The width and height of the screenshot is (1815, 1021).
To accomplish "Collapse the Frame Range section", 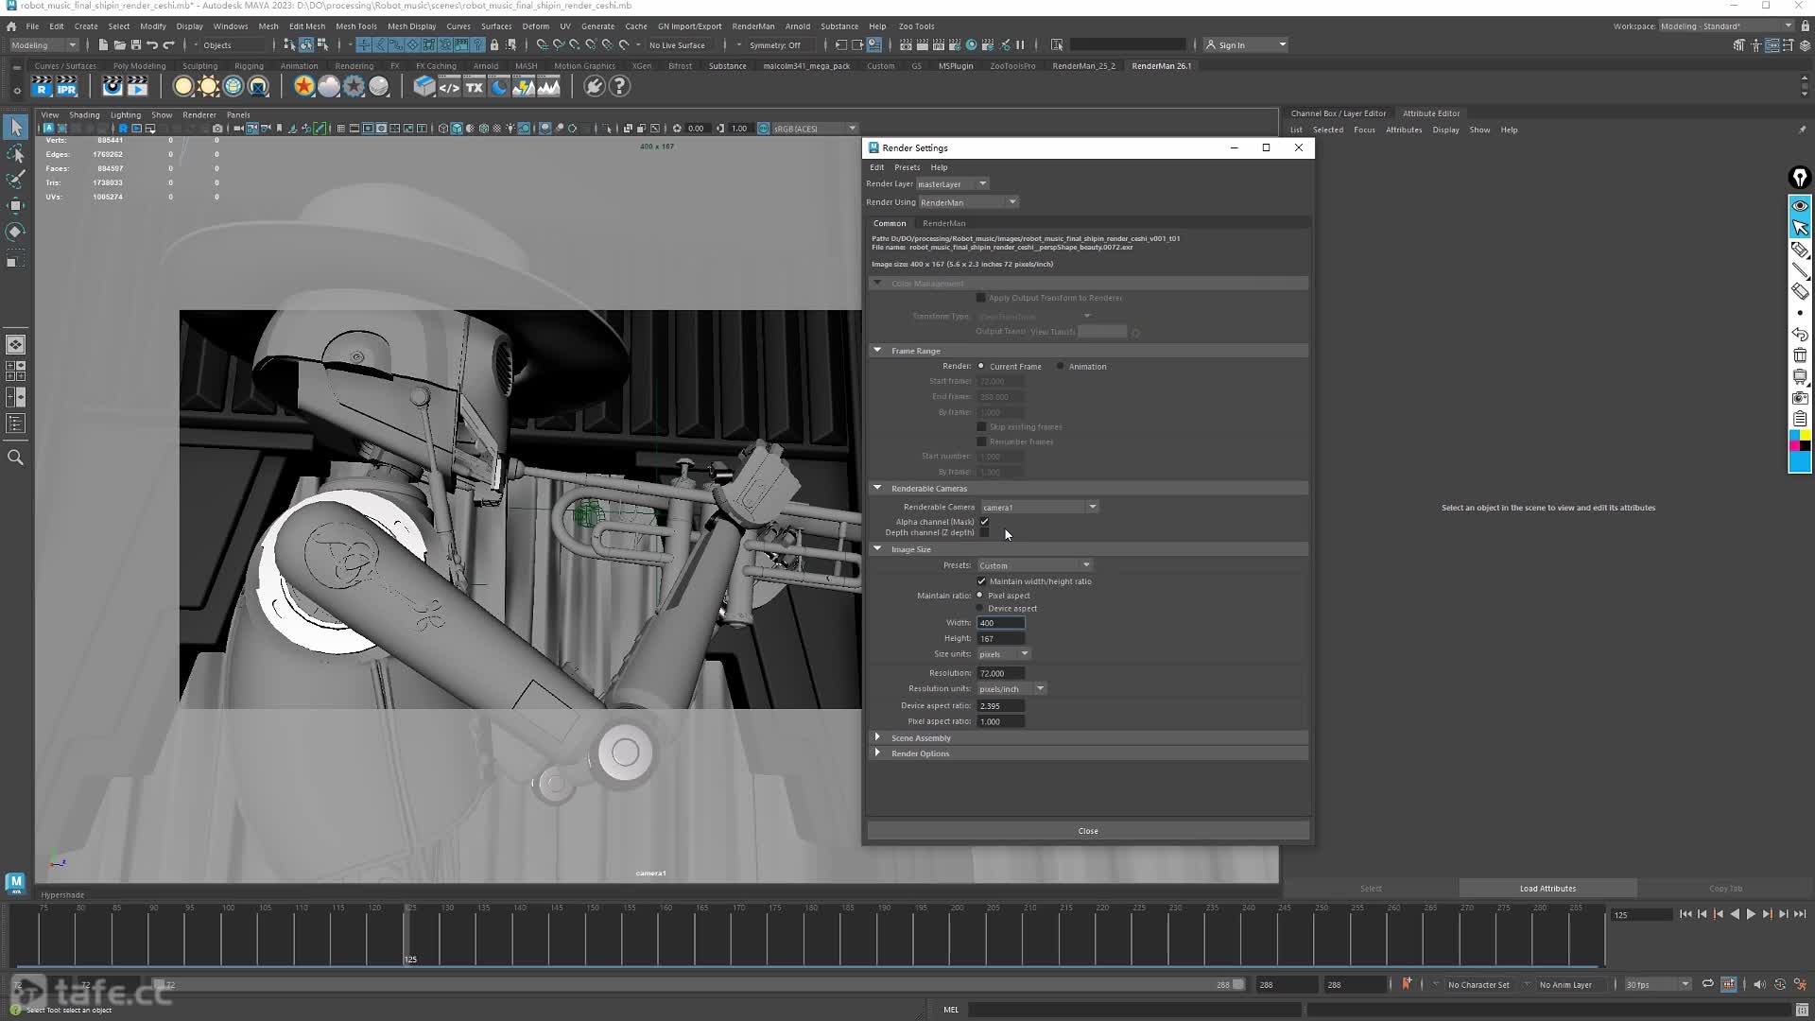I will point(877,351).
